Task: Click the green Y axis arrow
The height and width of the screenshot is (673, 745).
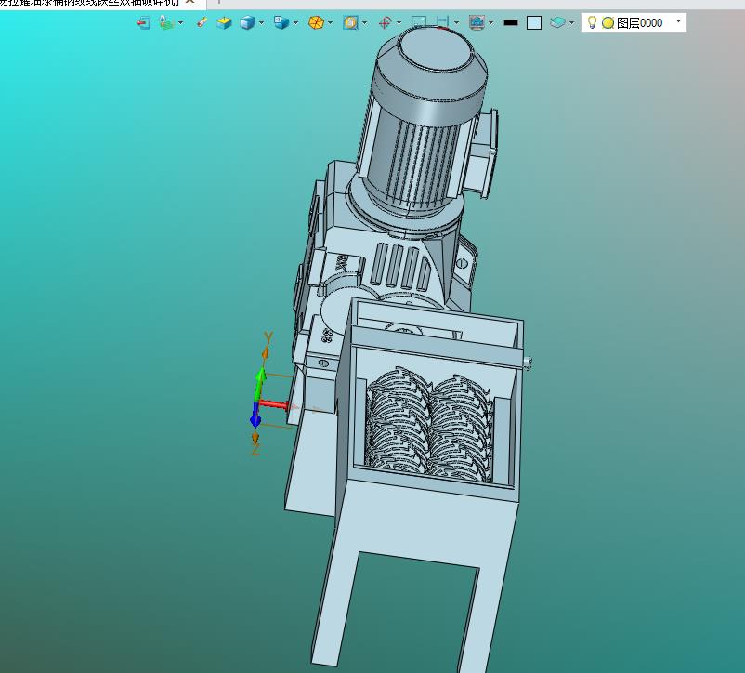Action: tap(262, 377)
